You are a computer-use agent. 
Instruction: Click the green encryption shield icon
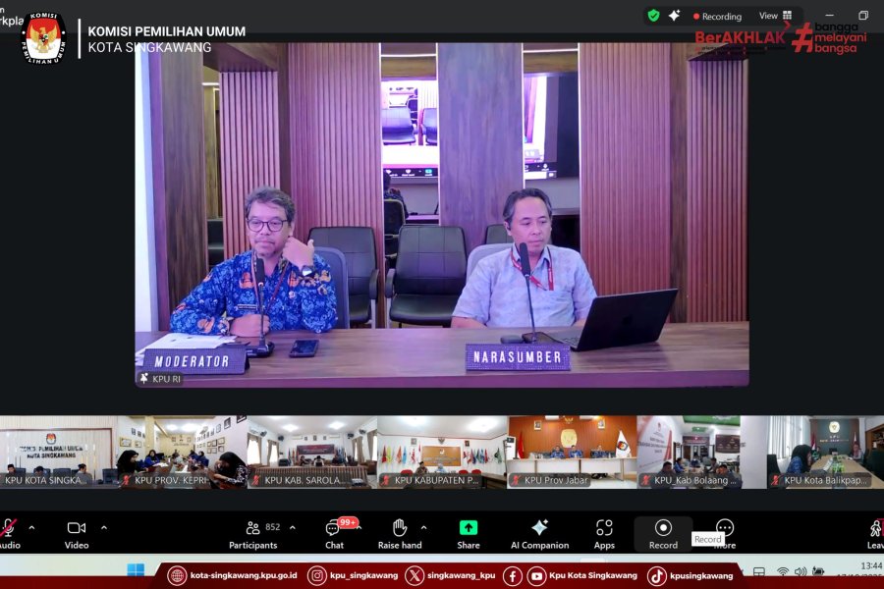point(653,16)
